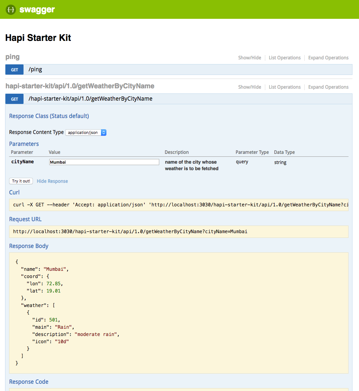Click the Value column header
This screenshot has width=359, height=391.
[54, 152]
